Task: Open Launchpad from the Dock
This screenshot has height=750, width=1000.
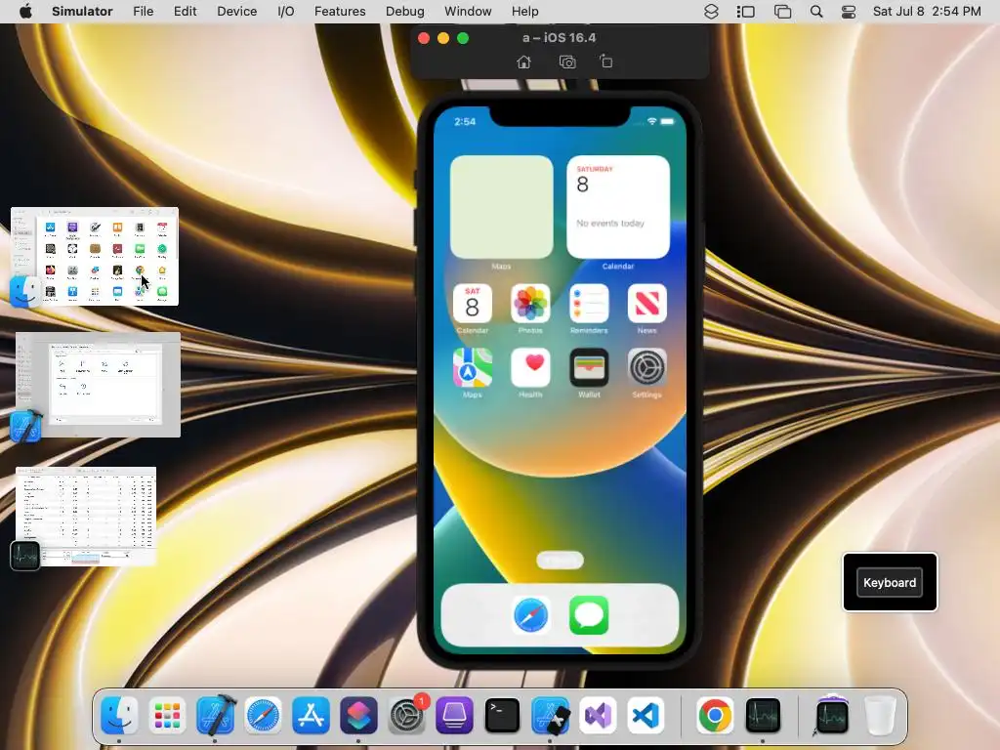Action: point(167,715)
